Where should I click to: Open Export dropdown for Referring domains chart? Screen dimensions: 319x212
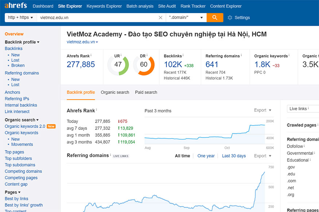pos(262,156)
